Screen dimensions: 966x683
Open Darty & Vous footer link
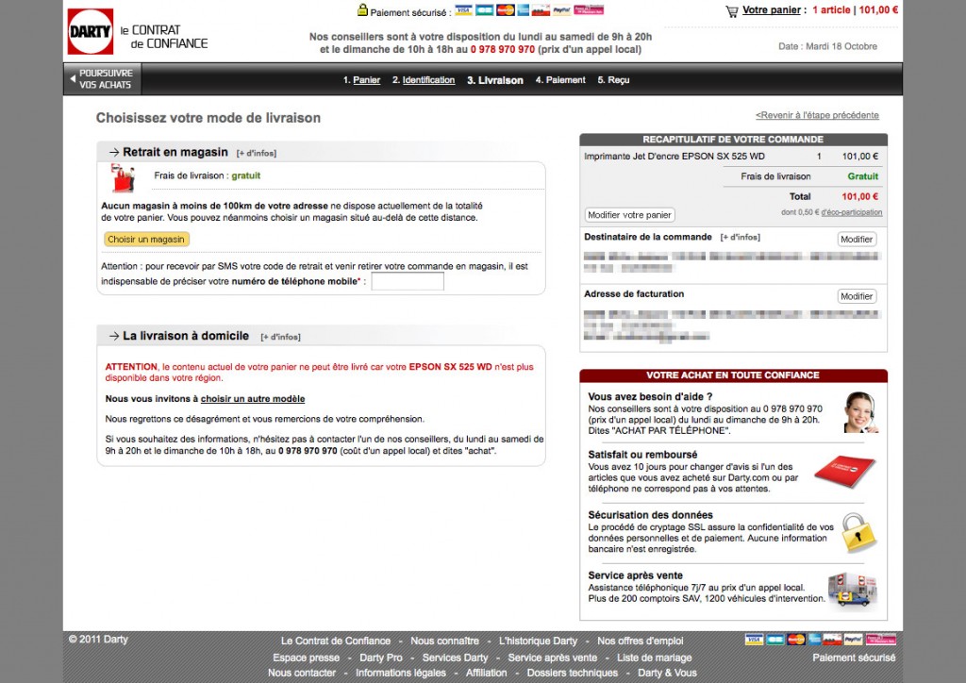[x=667, y=674]
